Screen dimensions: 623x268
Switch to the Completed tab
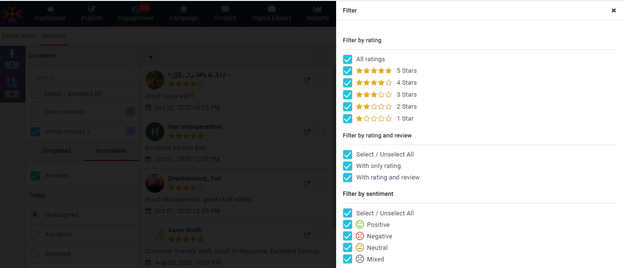click(x=56, y=151)
